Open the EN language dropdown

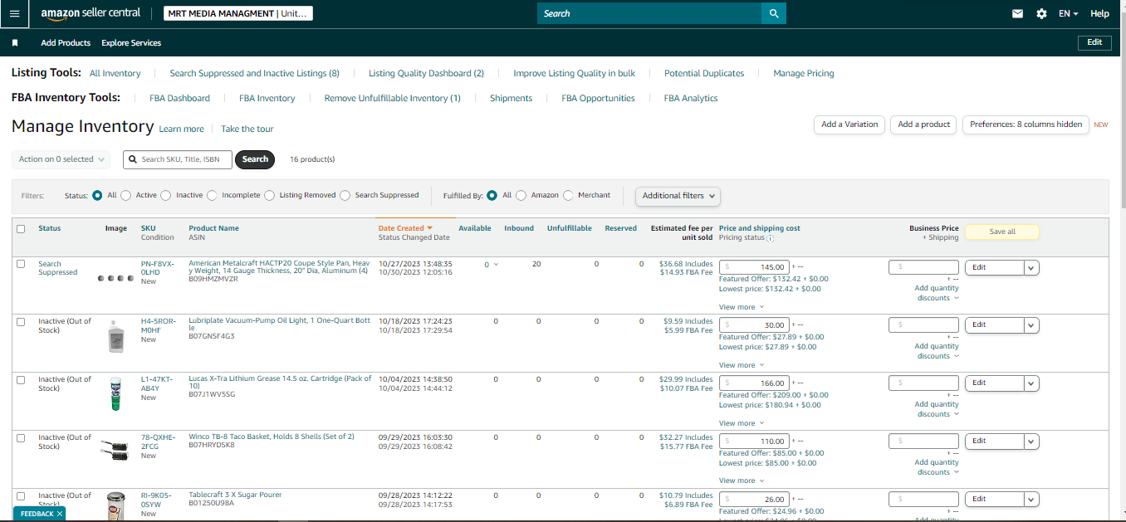[x=1069, y=14]
